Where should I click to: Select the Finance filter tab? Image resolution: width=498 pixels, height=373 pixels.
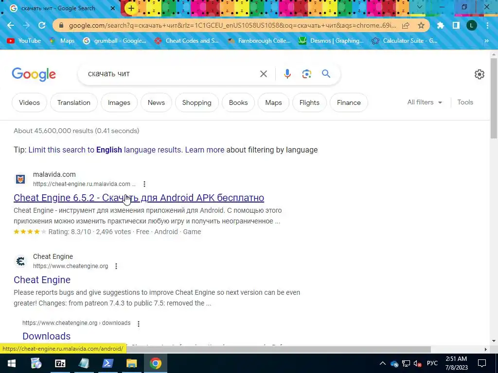pos(349,102)
